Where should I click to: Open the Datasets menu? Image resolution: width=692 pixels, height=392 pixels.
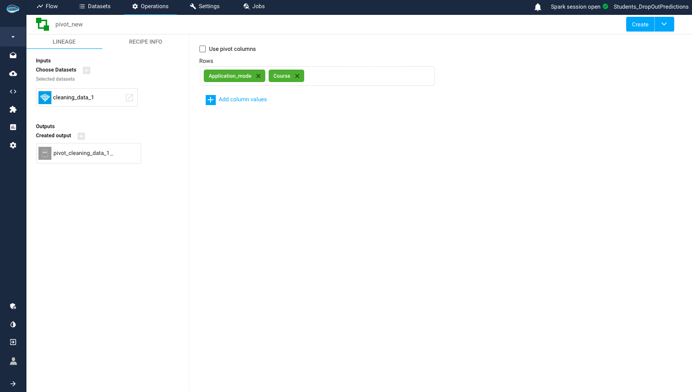point(95,6)
